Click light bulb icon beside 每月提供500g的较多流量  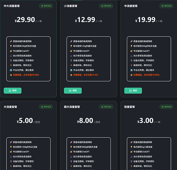[11, 46]
